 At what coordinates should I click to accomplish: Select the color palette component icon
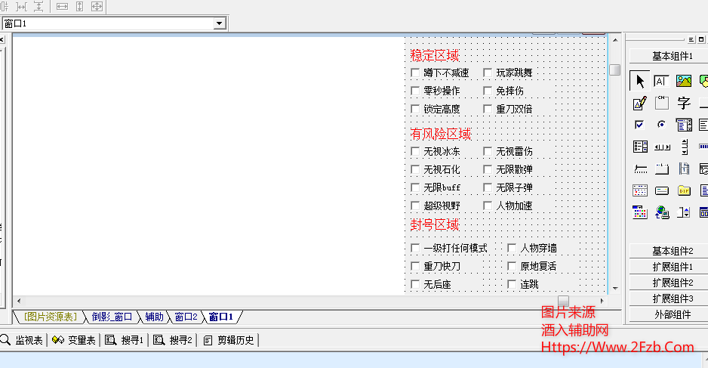(639, 212)
